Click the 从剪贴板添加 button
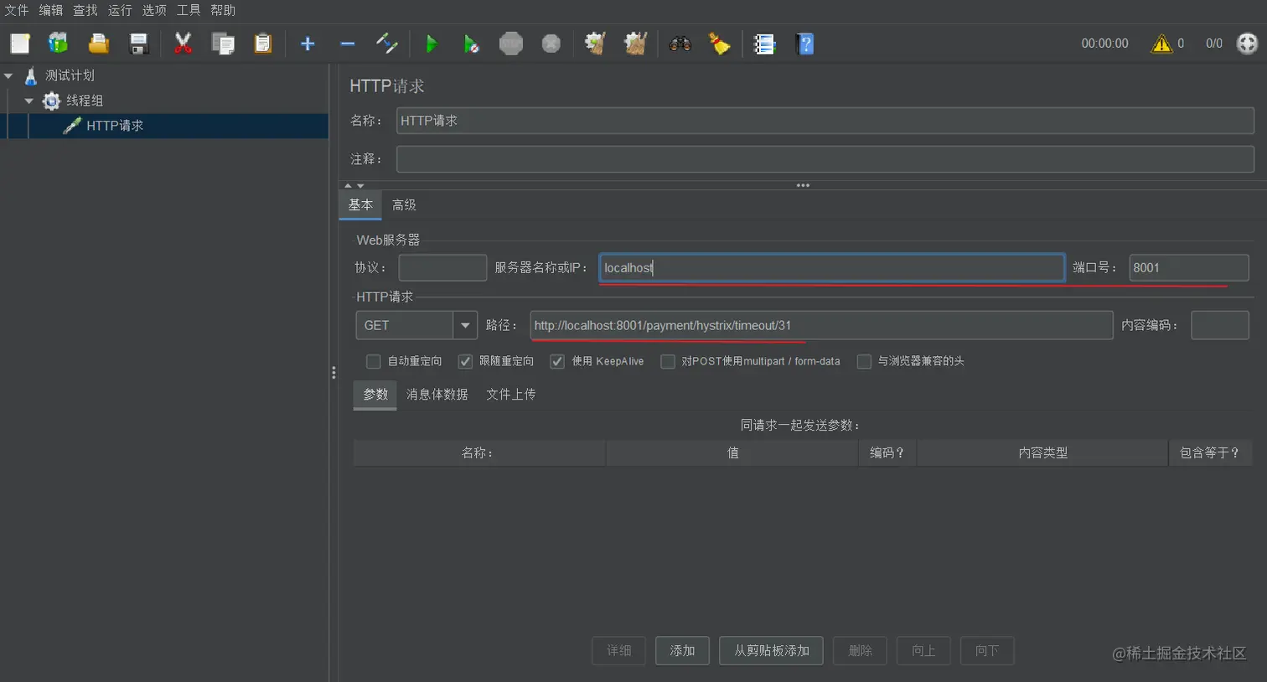 click(772, 651)
